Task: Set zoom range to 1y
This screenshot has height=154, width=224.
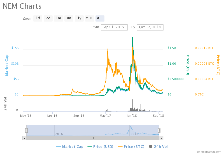Action: pos(79,18)
